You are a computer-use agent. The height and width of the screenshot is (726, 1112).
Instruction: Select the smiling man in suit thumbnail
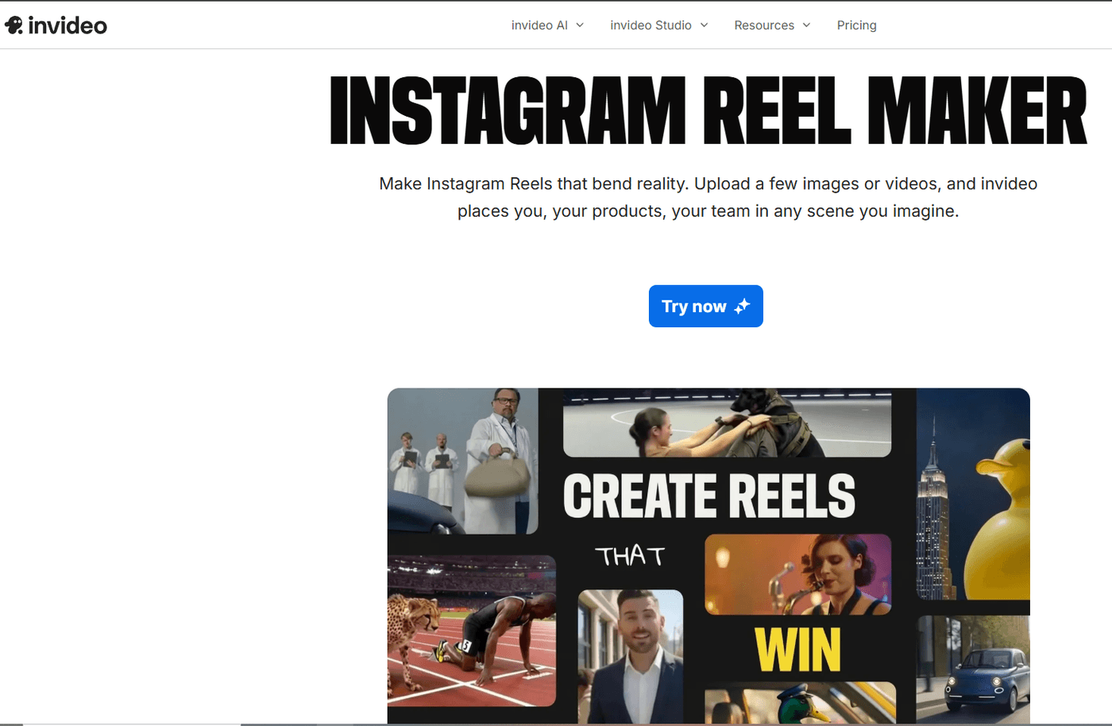(631, 656)
